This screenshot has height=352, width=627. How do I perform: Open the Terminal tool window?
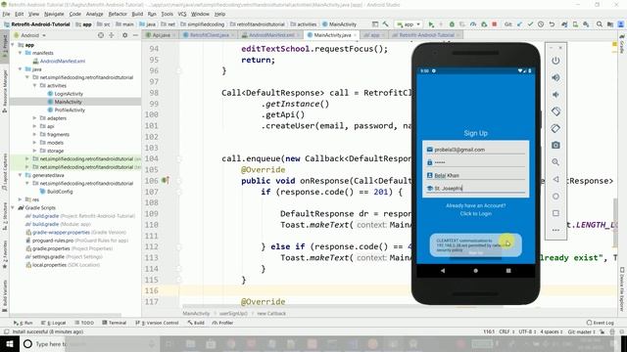[115, 323]
